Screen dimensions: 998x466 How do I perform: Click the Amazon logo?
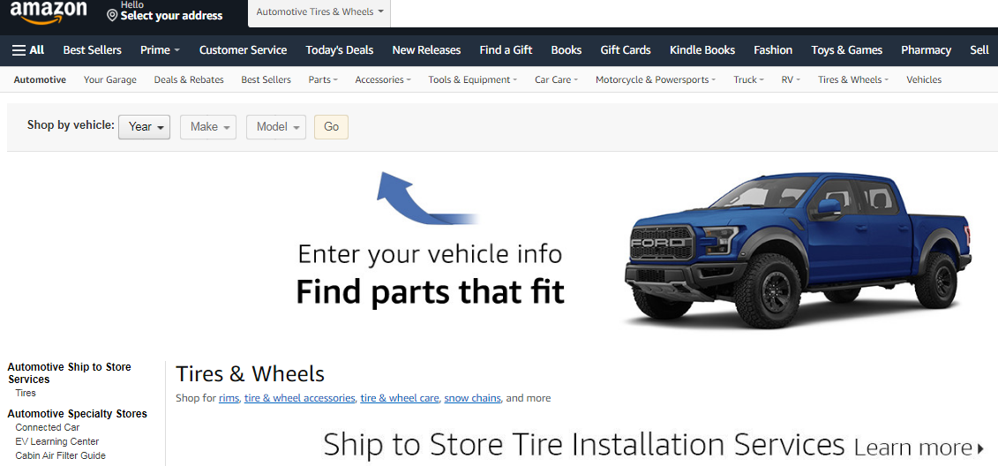(49, 12)
